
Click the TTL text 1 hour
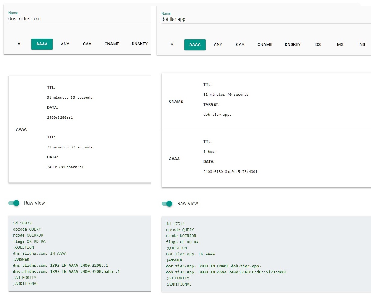210,152
